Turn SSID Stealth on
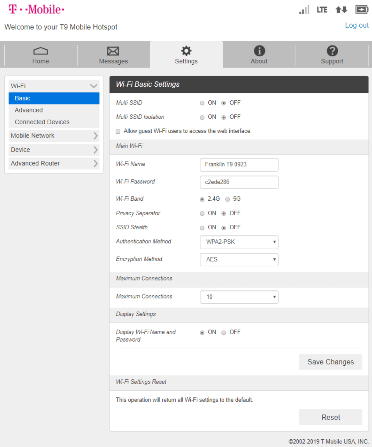Screen dimensions: 372x447 coord(202,228)
